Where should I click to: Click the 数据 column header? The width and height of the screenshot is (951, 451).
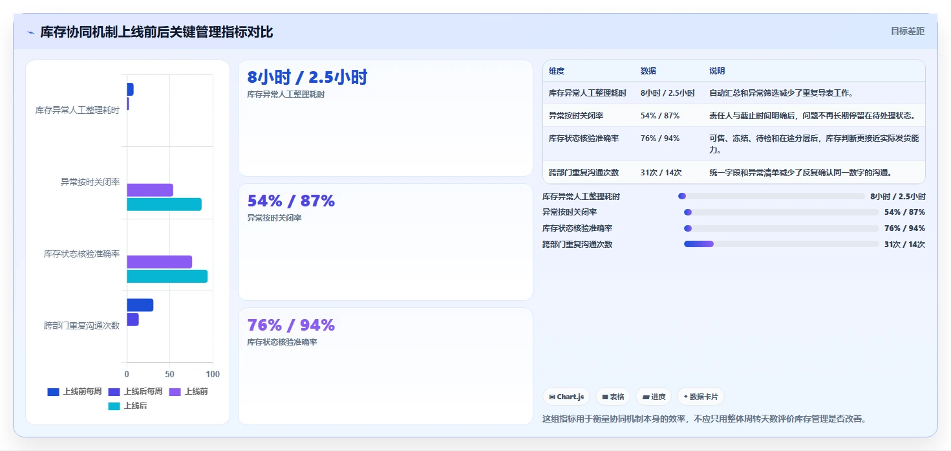coord(648,71)
